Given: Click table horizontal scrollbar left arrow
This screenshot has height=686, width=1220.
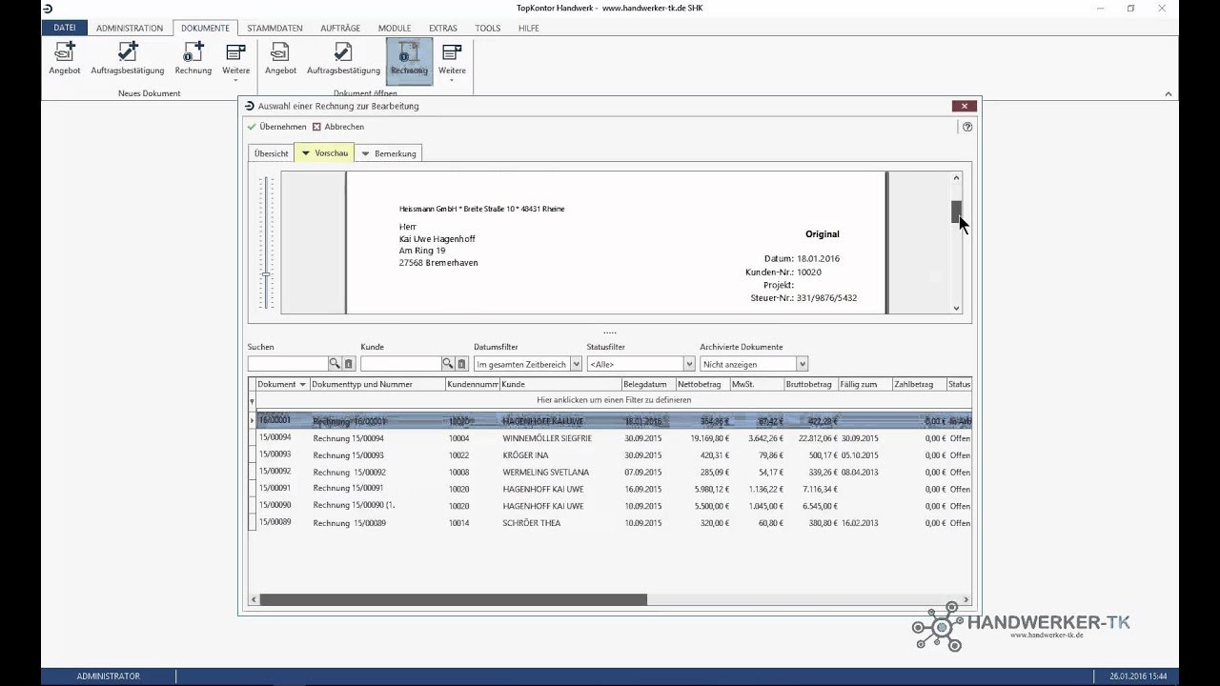Looking at the screenshot, I should click(254, 599).
